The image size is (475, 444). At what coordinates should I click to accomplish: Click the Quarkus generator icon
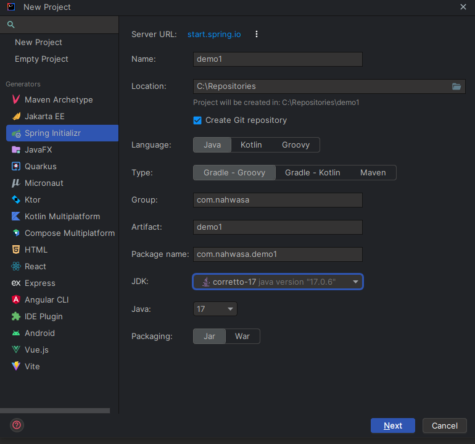click(16, 166)
